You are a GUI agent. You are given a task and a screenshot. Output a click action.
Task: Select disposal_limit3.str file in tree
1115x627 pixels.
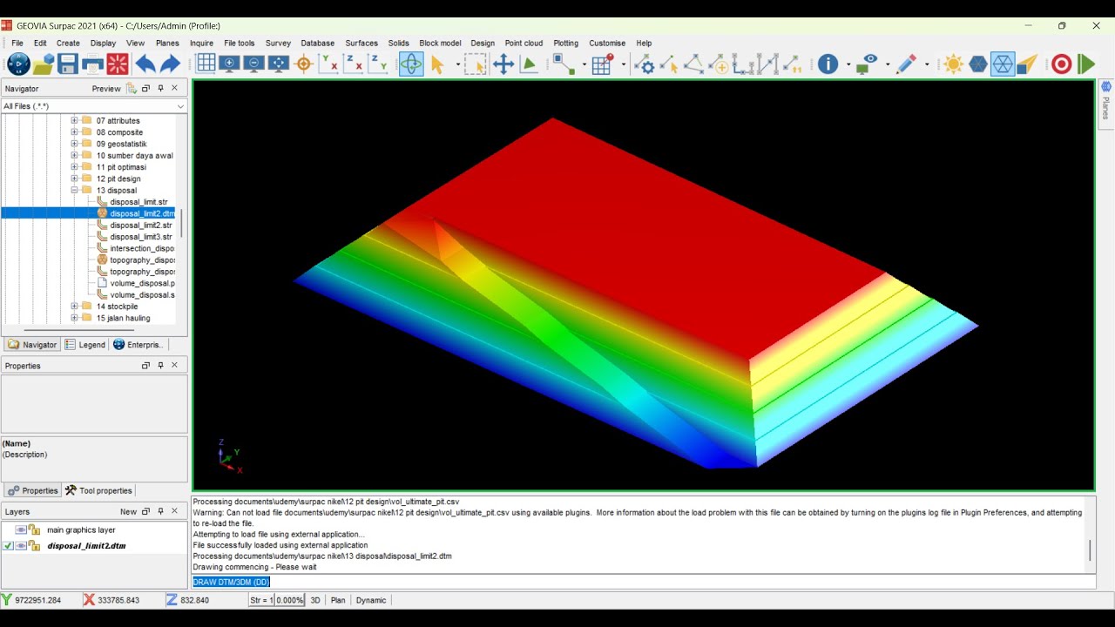(x=141, y=237)
